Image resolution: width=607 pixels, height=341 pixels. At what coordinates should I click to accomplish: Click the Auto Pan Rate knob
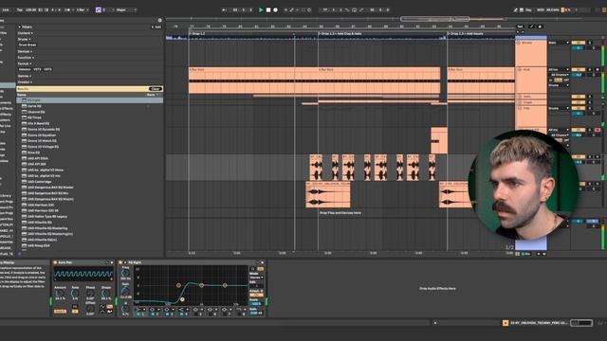(75, 294)
